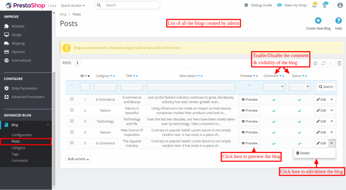346x190 pixels.
Task: Open the Quick Access dropdown
Action: (73, 5)
